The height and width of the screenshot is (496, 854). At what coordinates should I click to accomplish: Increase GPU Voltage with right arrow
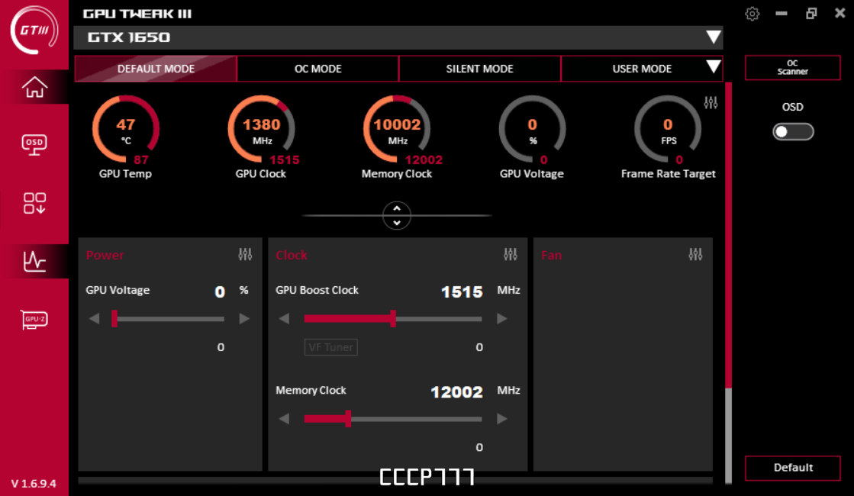pyautogui.click(x=244, y=318)
